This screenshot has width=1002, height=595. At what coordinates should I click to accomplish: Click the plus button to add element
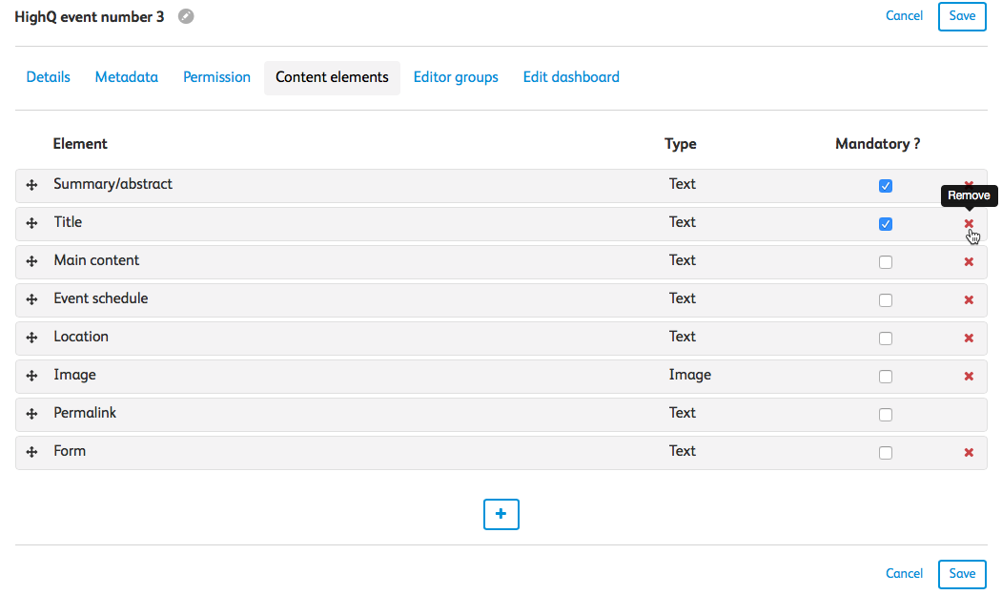501,514
